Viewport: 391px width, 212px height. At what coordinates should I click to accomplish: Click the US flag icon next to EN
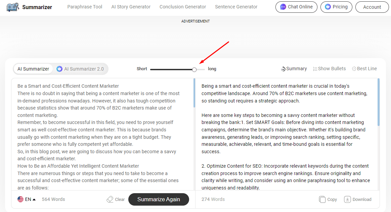[x=20, y=199]
